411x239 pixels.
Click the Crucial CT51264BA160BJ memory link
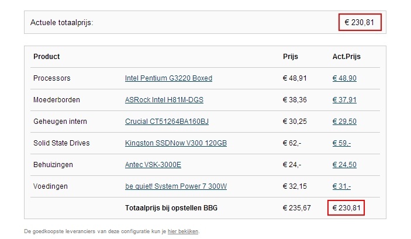167,122
